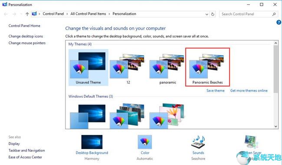Open the Color settings icon

(x=145, y=142)
